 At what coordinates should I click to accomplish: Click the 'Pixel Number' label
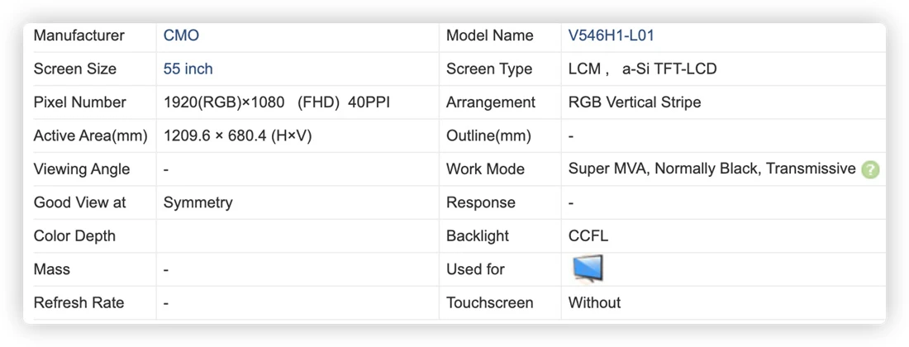[79, 102]
